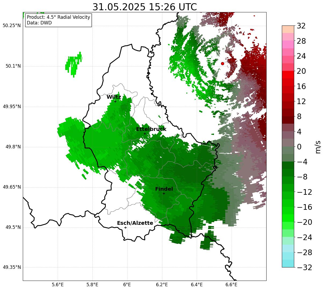This screenshot has height=290, width=324.
Task: Click the 6°E longitude label
Action: (127, 285)
